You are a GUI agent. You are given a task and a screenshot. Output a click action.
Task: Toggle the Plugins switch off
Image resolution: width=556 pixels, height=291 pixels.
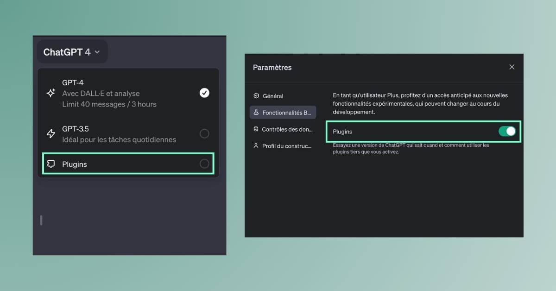pos(507,132)
